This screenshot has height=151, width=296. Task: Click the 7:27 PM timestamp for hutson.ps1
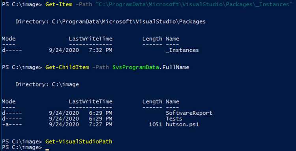click(100, 125)
